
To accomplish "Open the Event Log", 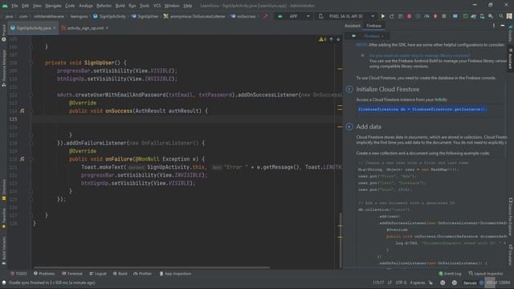I will pyautogui.click(x=450, y=274).
